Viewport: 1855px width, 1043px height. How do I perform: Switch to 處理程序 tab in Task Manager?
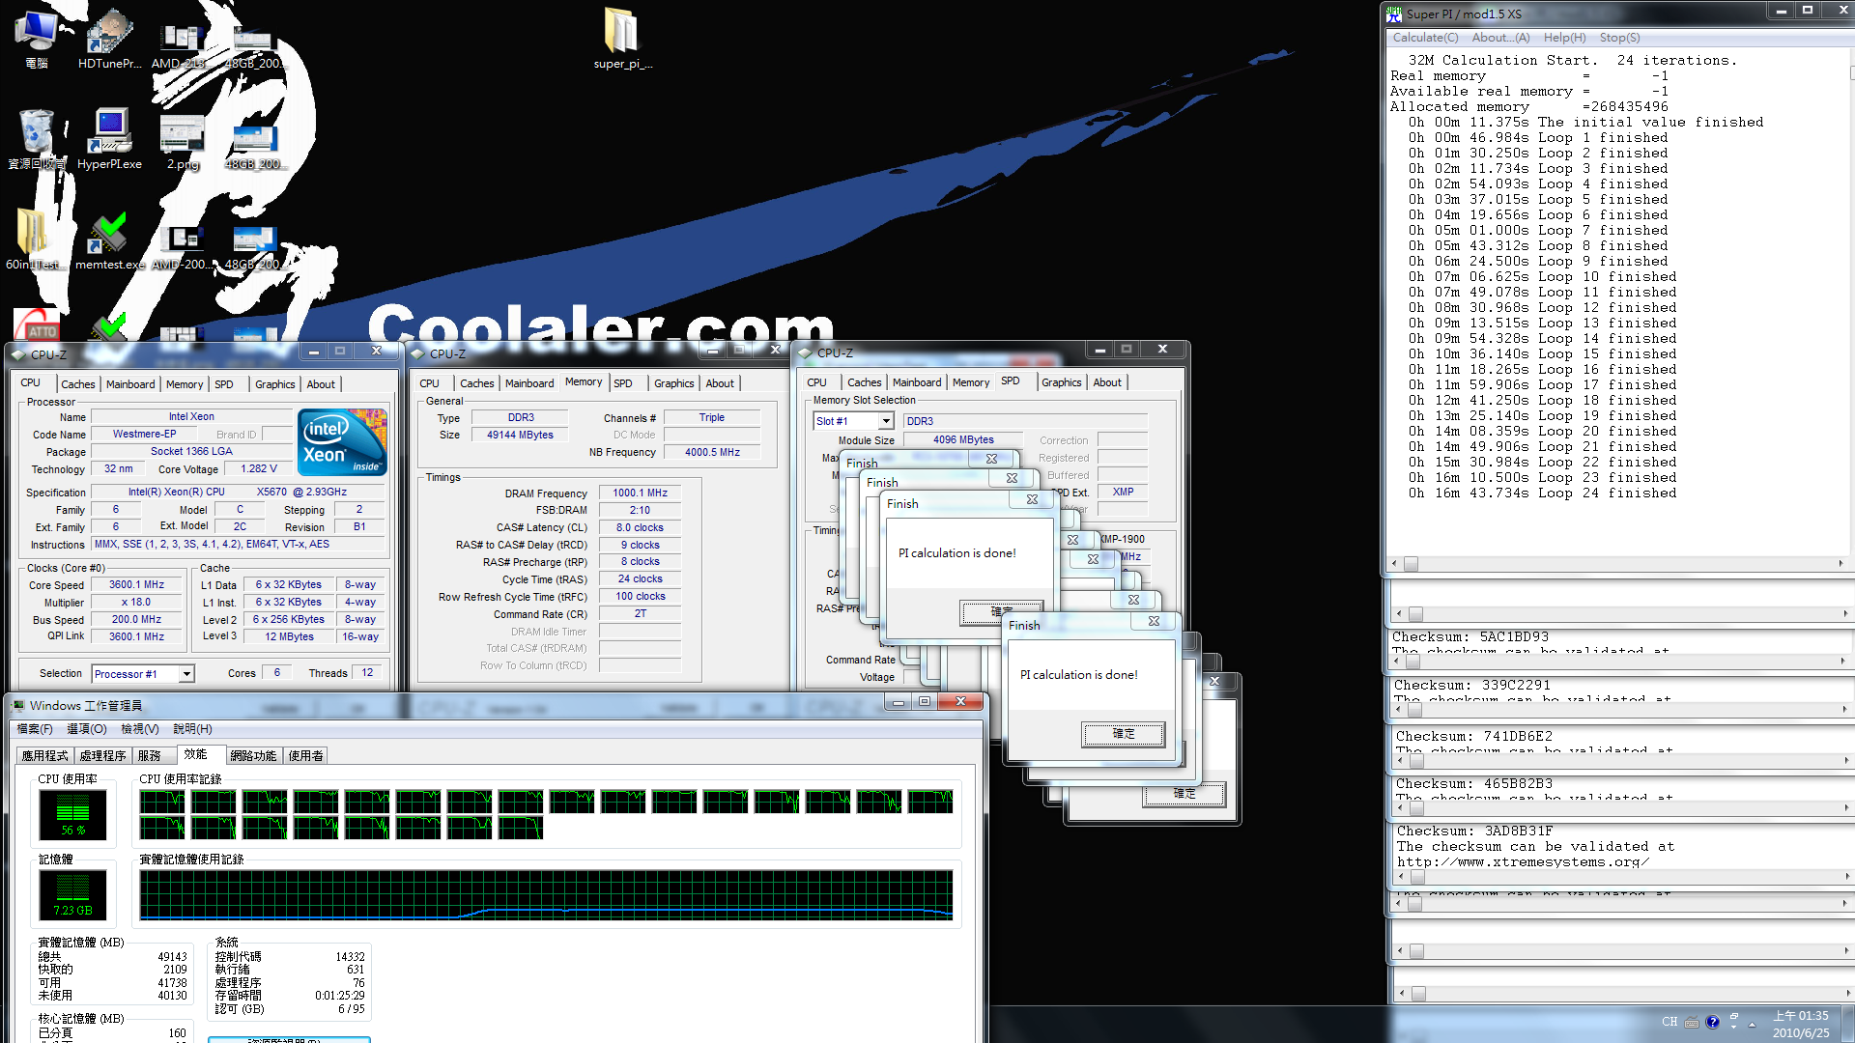pos(103,756)
